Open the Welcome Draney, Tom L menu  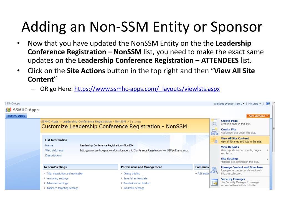229,104
